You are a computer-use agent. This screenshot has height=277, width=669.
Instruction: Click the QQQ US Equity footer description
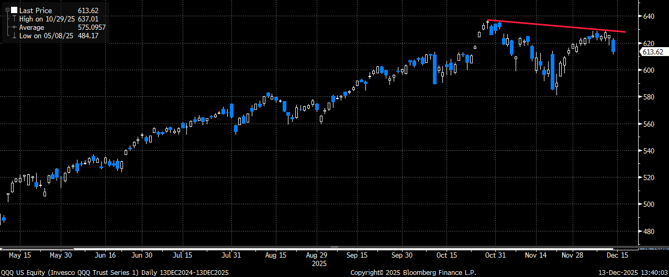click(x=114, y=273)
